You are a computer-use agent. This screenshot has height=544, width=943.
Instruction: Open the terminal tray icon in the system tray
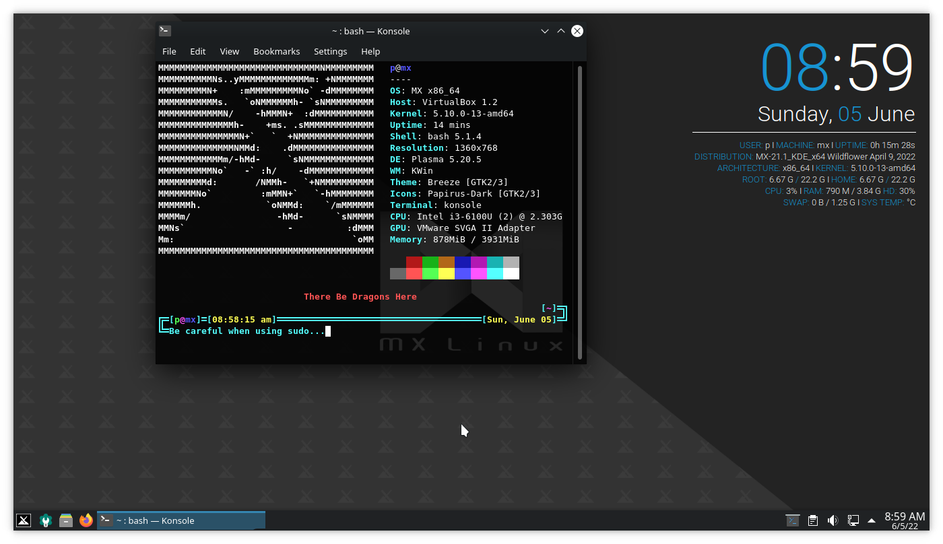click(x=793, y=520)
